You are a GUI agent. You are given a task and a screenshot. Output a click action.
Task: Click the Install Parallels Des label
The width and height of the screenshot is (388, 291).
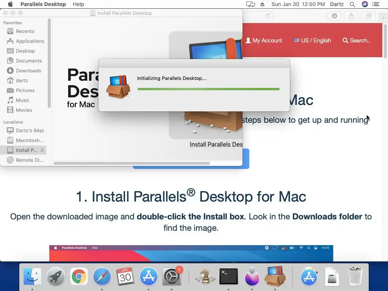pyautogui.click(x=216, y=144)
